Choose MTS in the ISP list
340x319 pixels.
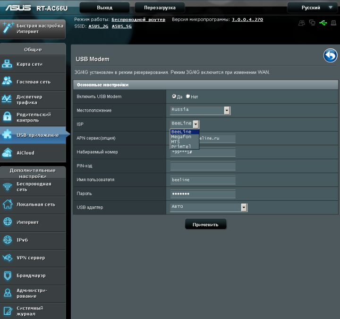184,142
